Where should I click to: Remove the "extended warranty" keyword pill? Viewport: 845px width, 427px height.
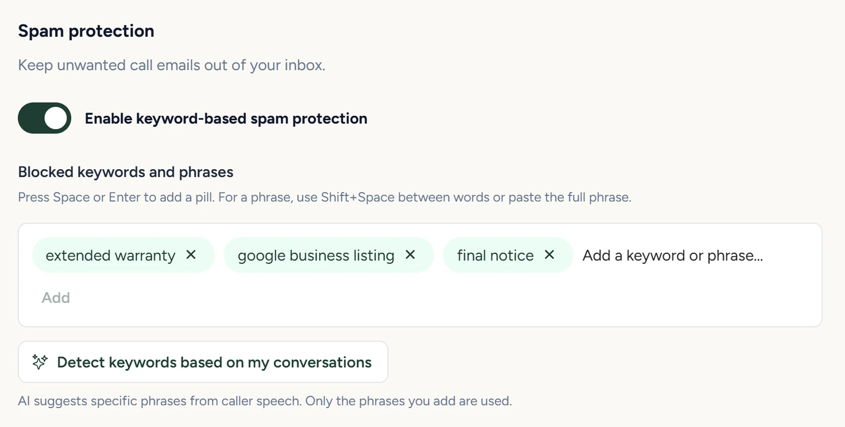coord(191,255)
